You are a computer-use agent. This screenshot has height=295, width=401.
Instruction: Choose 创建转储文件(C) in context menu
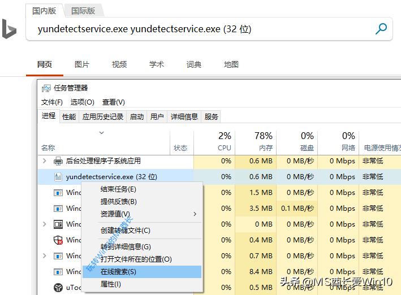(142, 231)
